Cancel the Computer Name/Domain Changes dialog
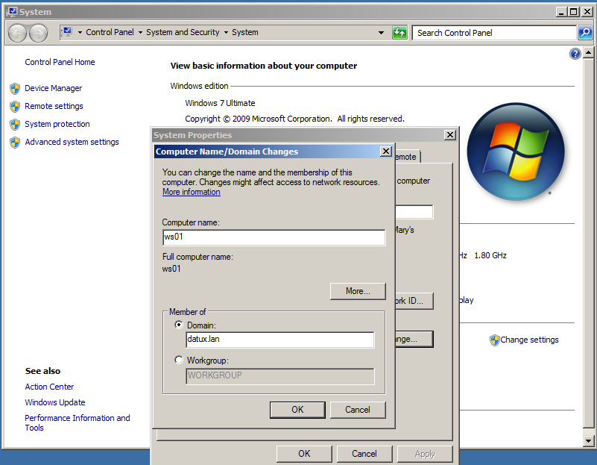 tap(358, 410)
